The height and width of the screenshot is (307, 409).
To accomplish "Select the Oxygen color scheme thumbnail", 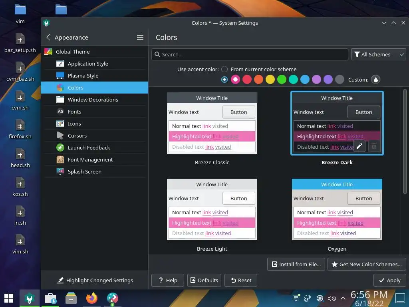I will pyautogui.click(x=337, y=209).
